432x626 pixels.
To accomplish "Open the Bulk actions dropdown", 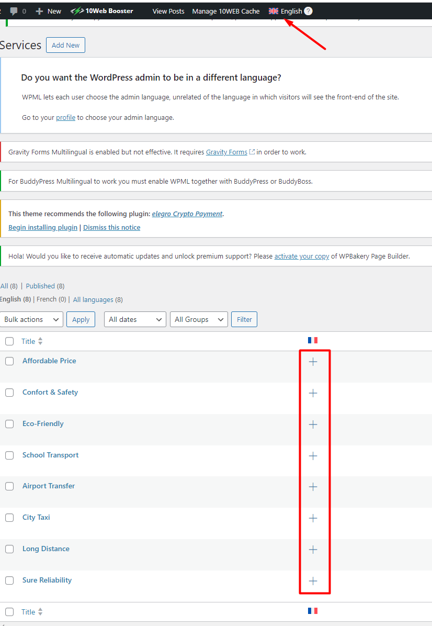I will (x=31, y=319).
